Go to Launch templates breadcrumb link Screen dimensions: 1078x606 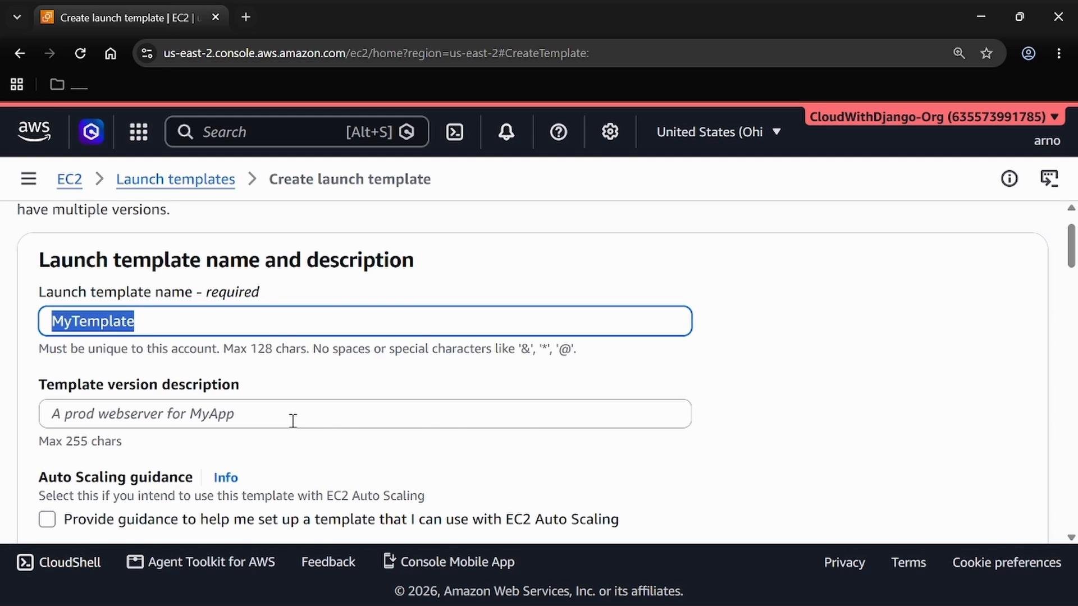point(176,179)
